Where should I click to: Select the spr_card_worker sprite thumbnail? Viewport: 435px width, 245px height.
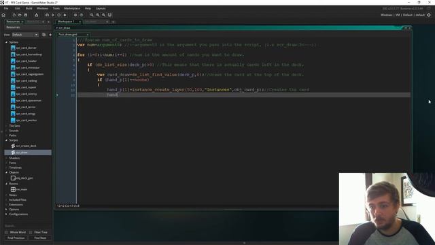point(13,120)
